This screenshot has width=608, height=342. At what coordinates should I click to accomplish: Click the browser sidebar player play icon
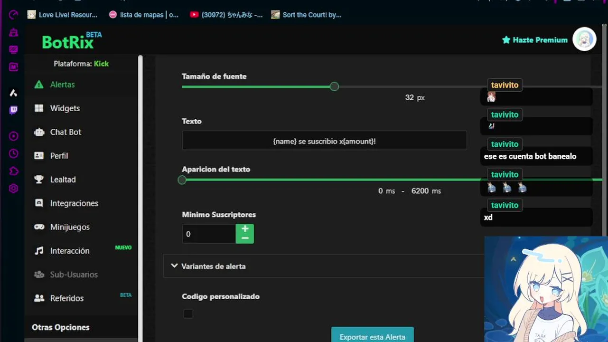click(13, 136)
